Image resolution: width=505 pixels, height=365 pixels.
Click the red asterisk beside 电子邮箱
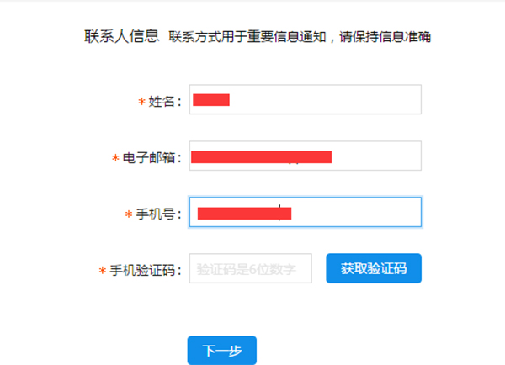click(x=116, y=158)
